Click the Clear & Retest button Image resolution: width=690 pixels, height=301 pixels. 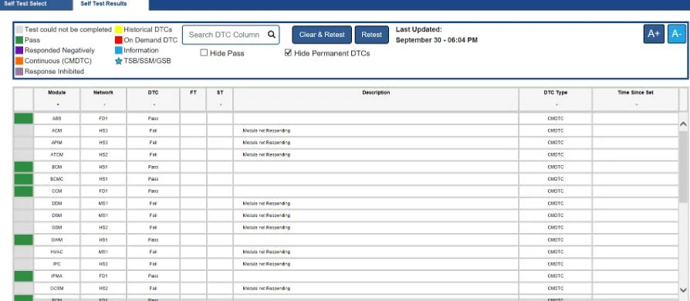[322, 35]
